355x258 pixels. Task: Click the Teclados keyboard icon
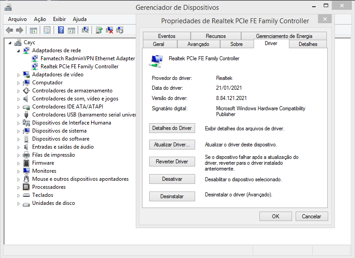pos(26,195)
